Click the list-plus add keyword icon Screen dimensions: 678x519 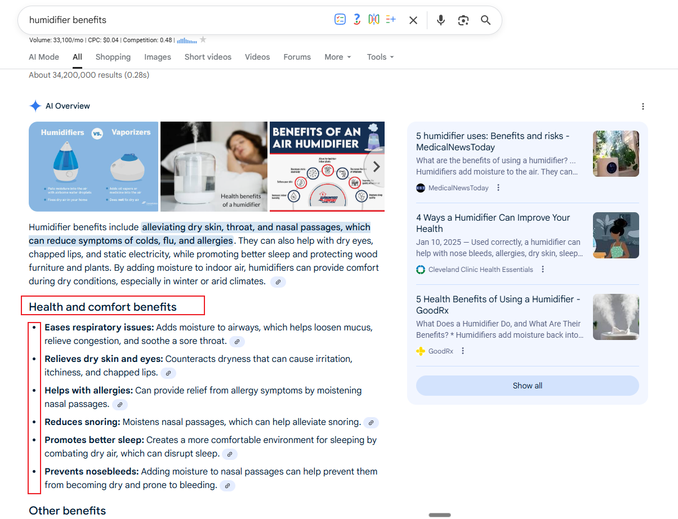(391, 19)
